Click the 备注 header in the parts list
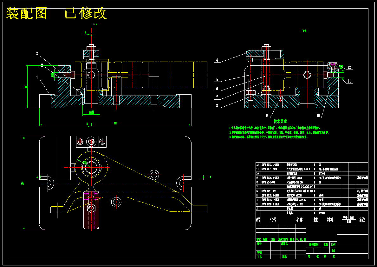This screenshot has width=377, height=267. (x=362, y=220)
